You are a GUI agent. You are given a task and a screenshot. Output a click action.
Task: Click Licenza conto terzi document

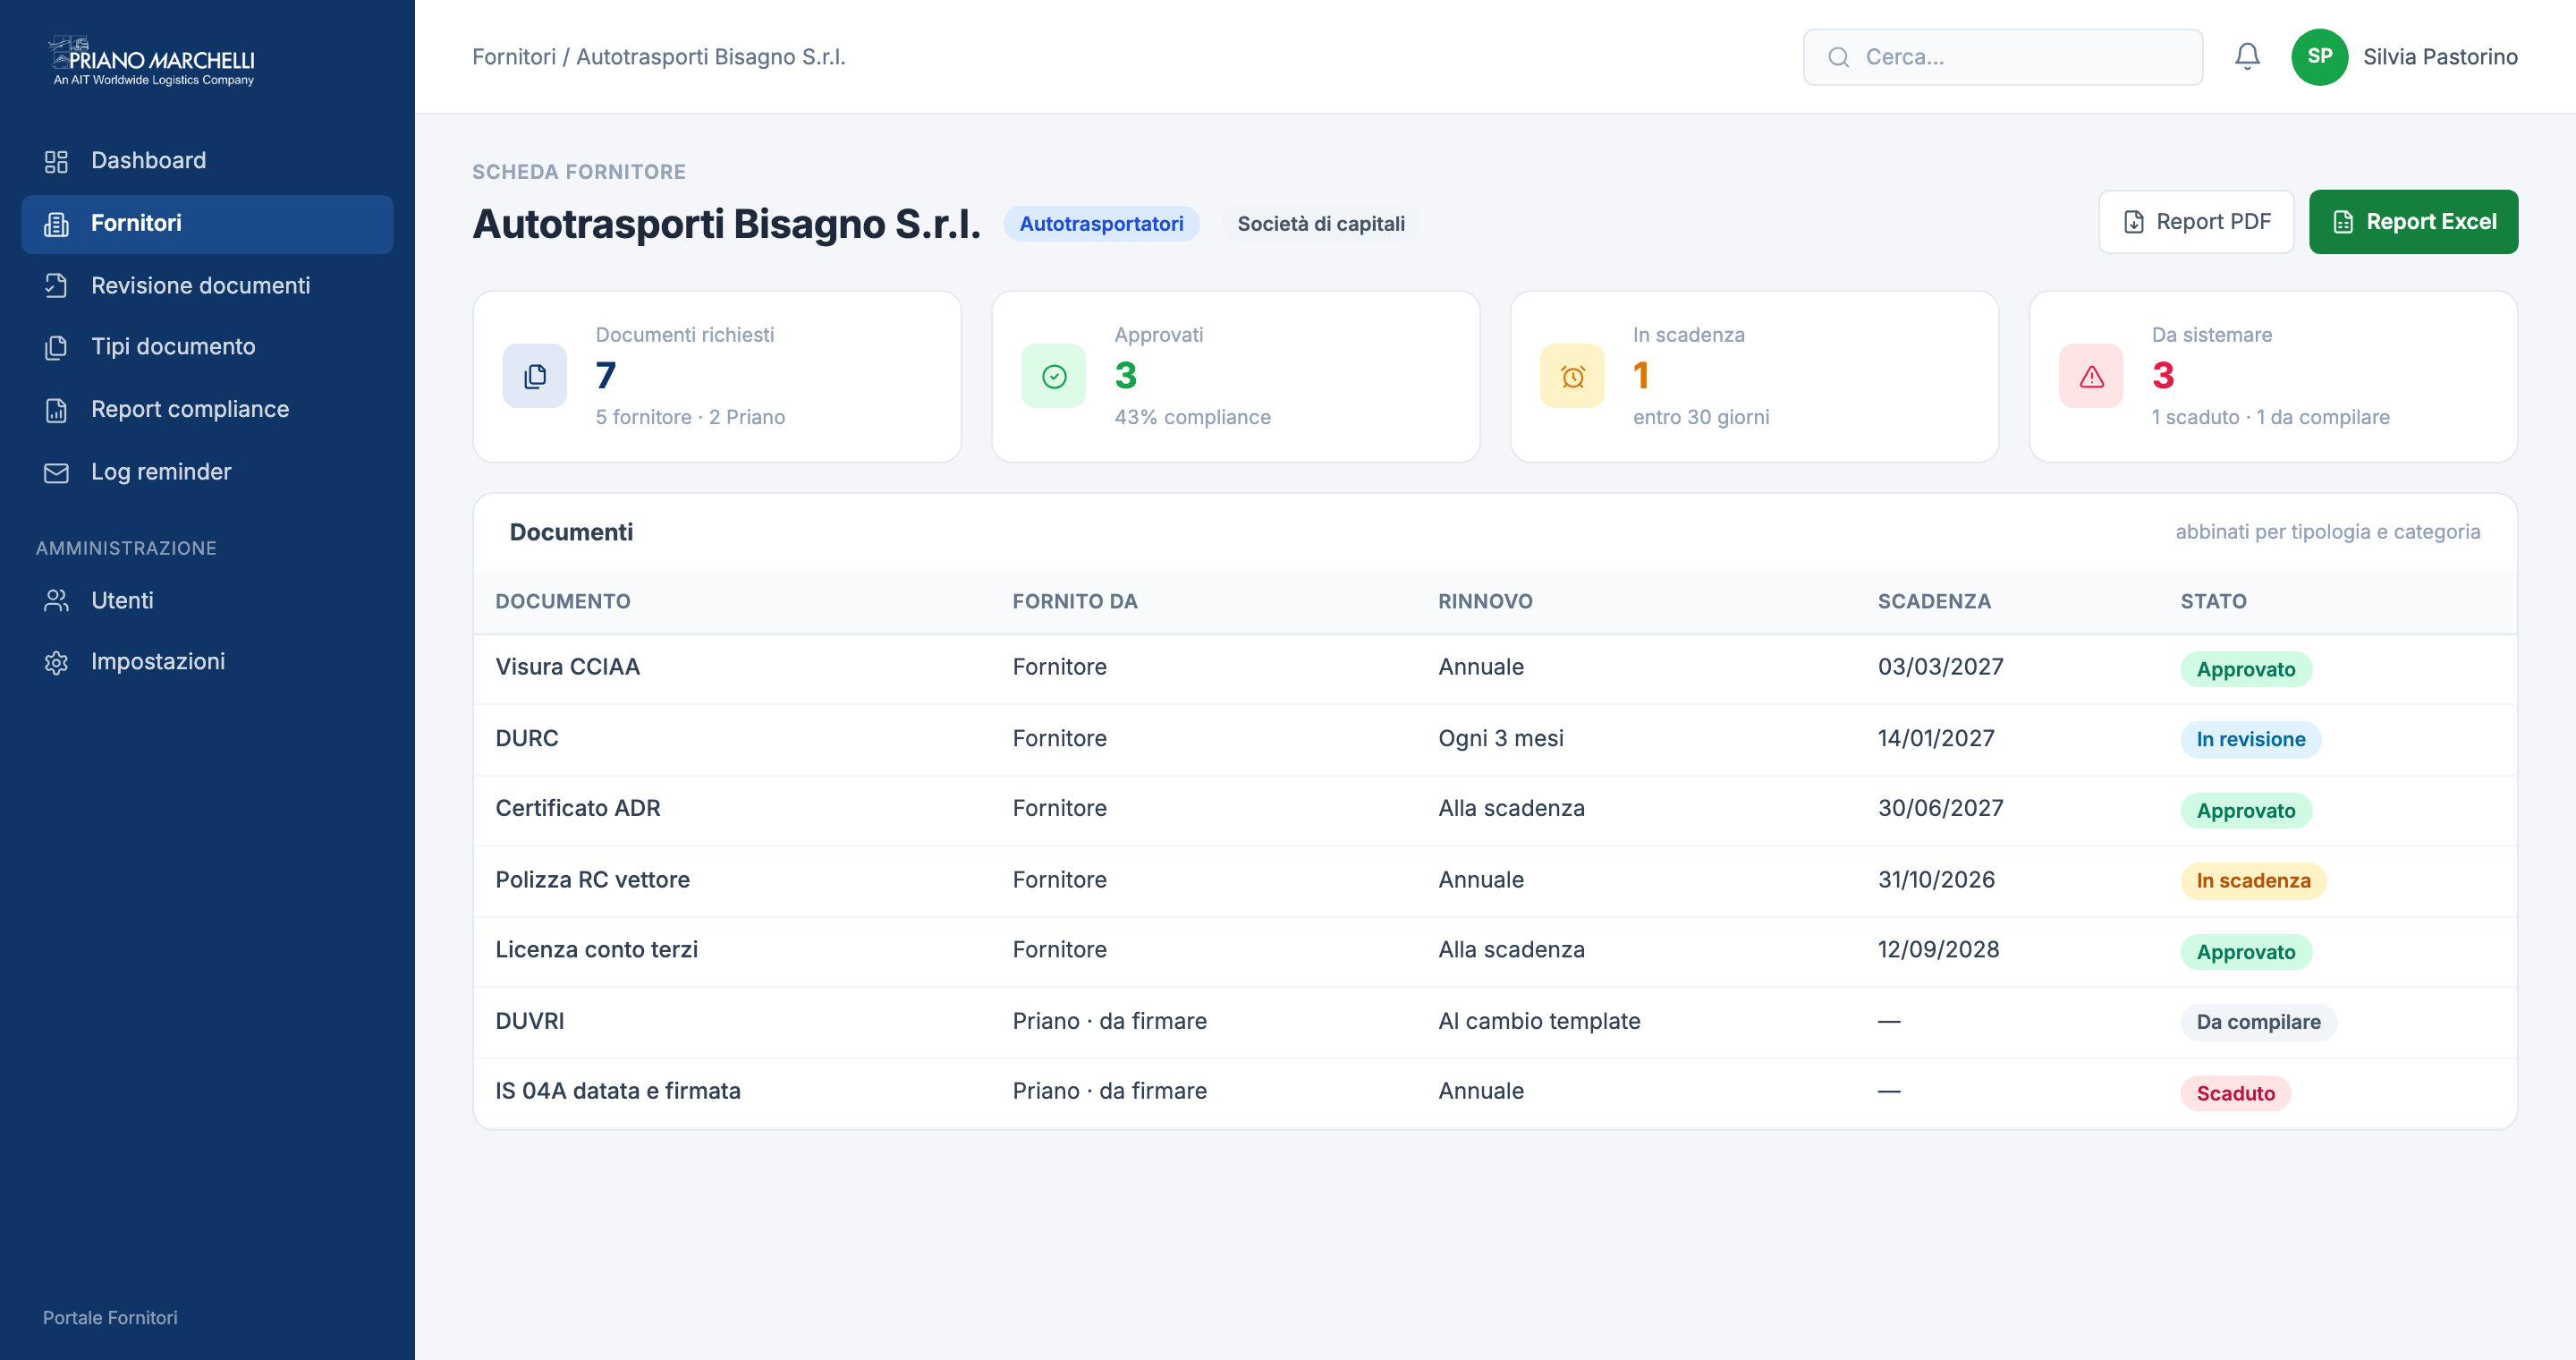point(597,950)
